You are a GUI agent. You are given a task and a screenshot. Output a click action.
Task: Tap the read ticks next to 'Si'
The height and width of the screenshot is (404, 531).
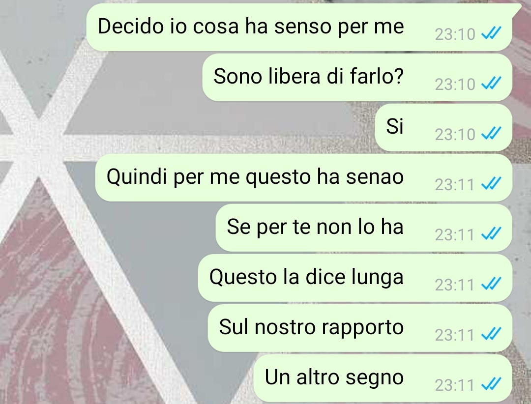pyautogui.click(x=491, y=133)
